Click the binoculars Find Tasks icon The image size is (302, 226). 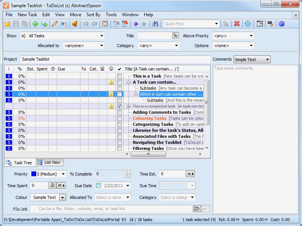click(155, 24)
